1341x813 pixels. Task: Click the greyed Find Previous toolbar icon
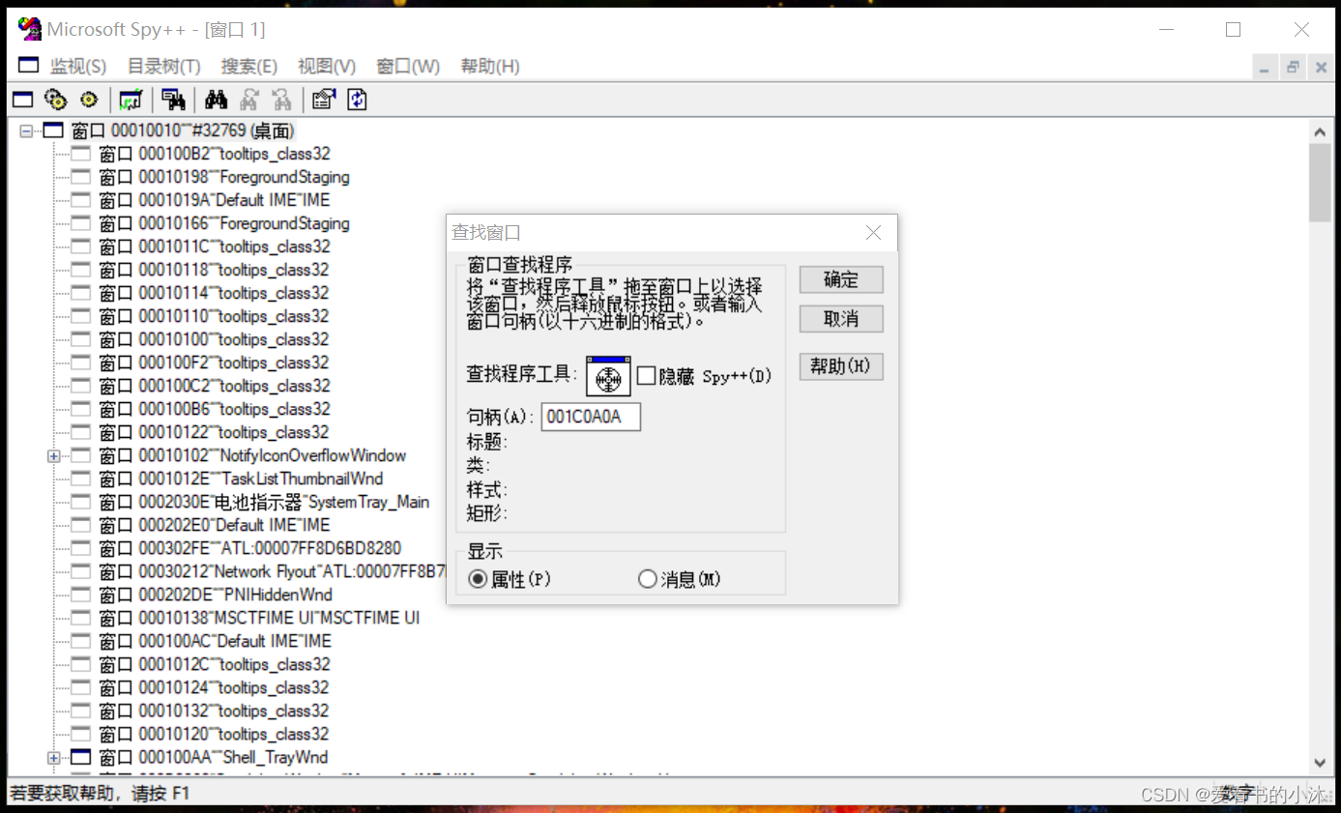click(x=281, y=100)
